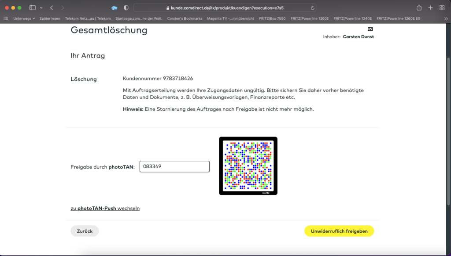This screenshot has width=451, height=256.
Task: Go forward with the toolbar arrow
Action: pos(63,8)
